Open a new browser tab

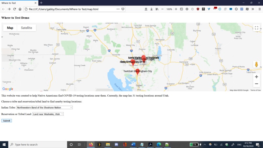coord(41,3)
